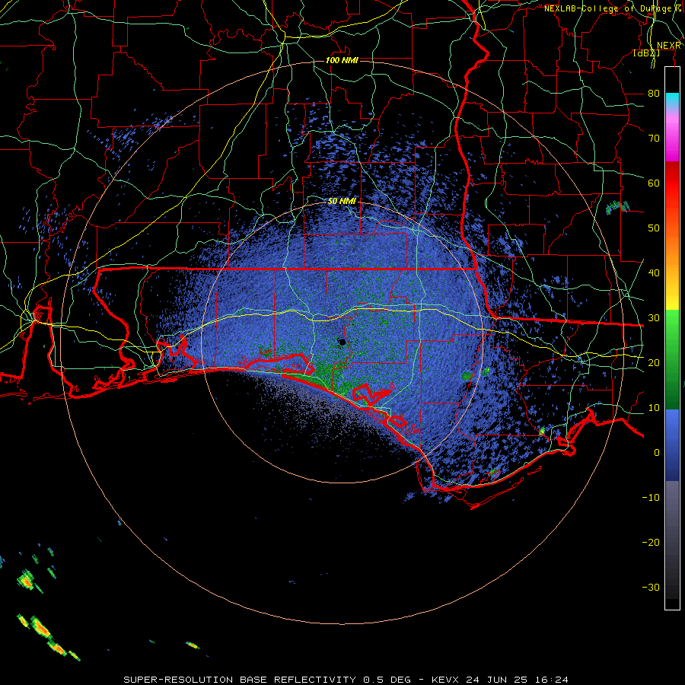
Task: Click the NEXR label at top right
Action: [x=669, y=46]
